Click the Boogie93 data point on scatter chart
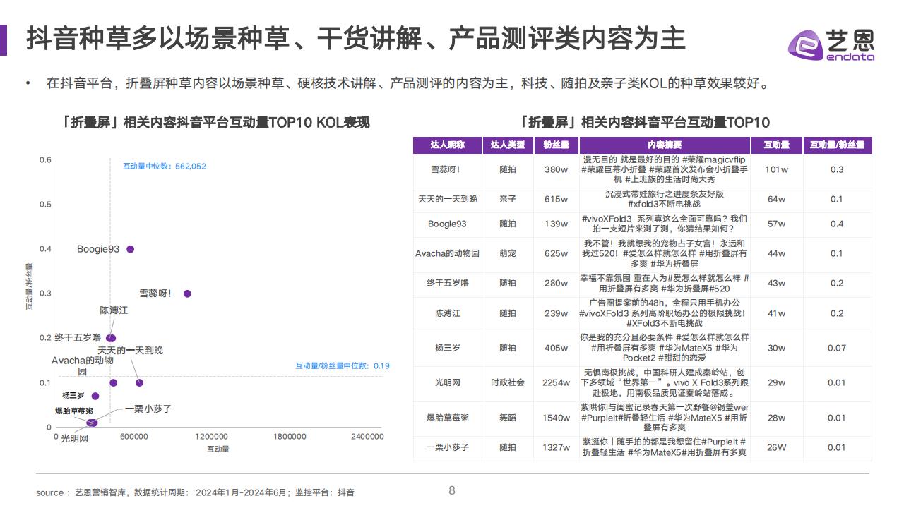This screenshot has height=508, width=904. (130, 249)
